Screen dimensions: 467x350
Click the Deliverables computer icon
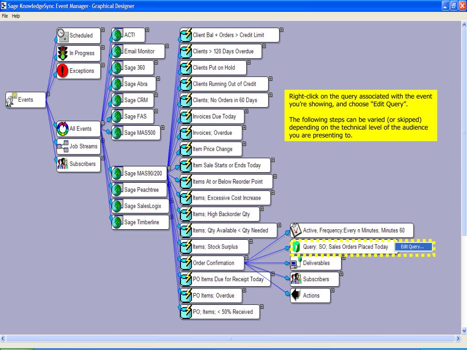[x=296, y=263]
